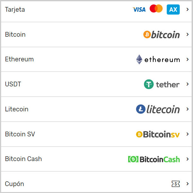Expand the Tarjeta row chevron

[187, 9]
